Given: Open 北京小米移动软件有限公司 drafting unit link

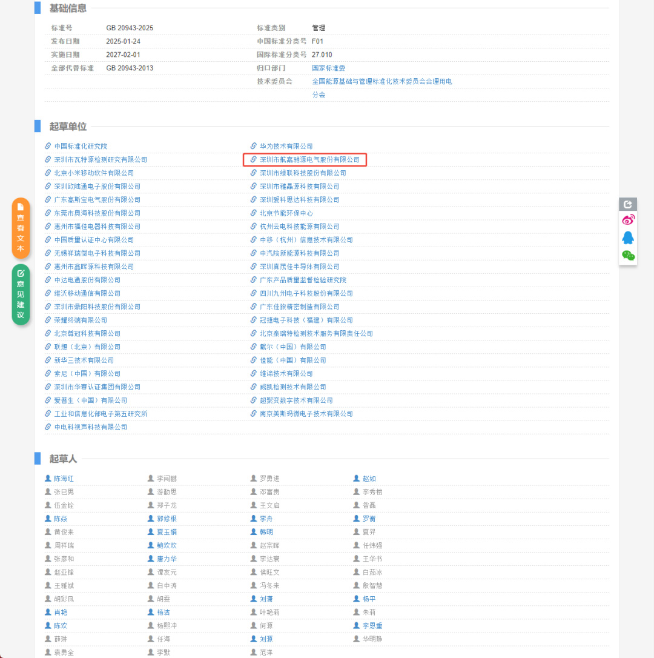Looking at the screenshot, I should (x=94, y=173).
